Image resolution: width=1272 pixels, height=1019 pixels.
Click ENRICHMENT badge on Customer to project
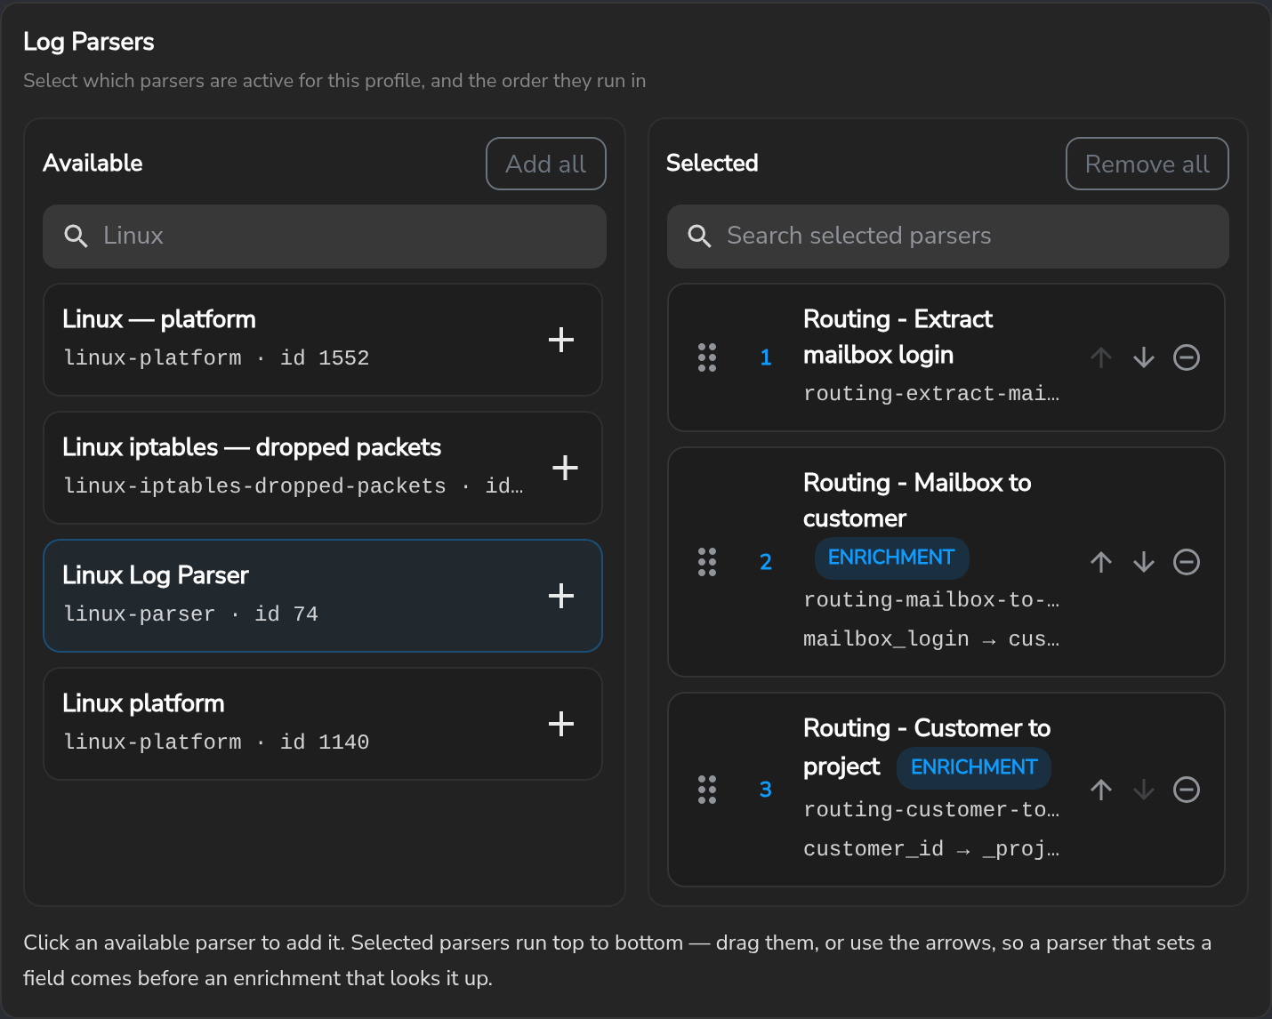point(974,767)
